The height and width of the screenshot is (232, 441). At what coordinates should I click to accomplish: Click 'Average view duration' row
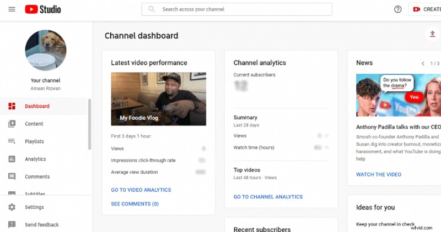[x=158, y=172]
